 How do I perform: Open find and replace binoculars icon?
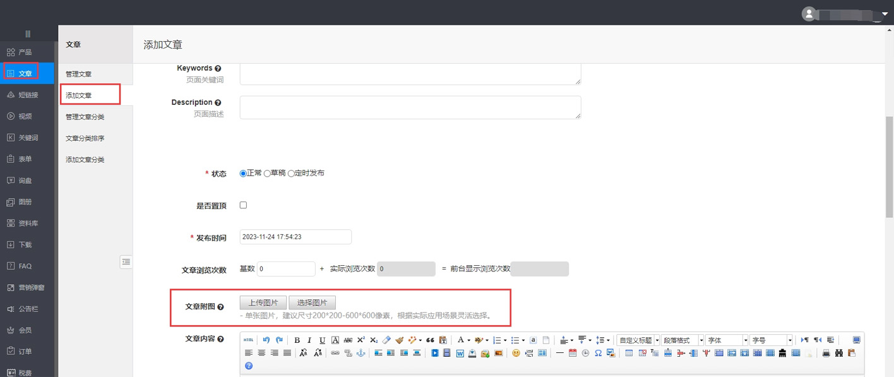[839, 353]
